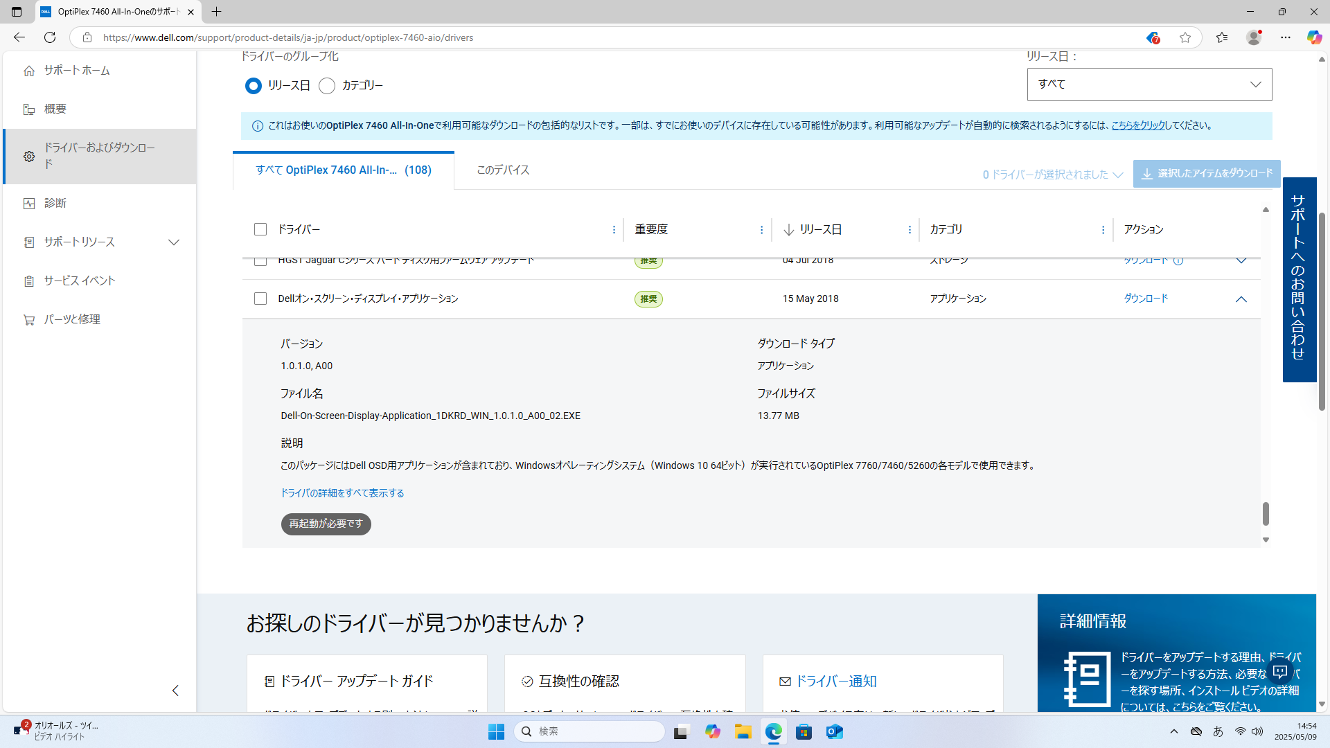Expand サポートリリース sidebar section
The height and width of the screenshot is (748, 1330).
[x=174, y=242]
